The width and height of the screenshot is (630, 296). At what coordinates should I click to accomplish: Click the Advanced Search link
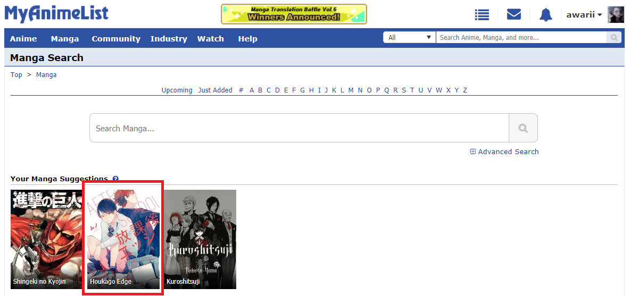point(508,151)
